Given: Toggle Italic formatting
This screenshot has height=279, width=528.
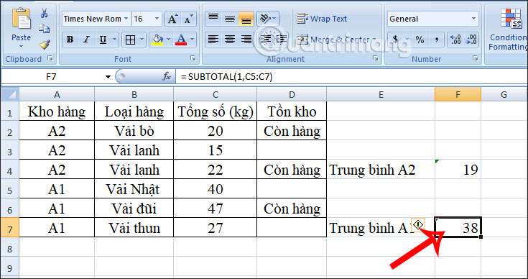Looking at the screenshot, I should pos(86,40).
